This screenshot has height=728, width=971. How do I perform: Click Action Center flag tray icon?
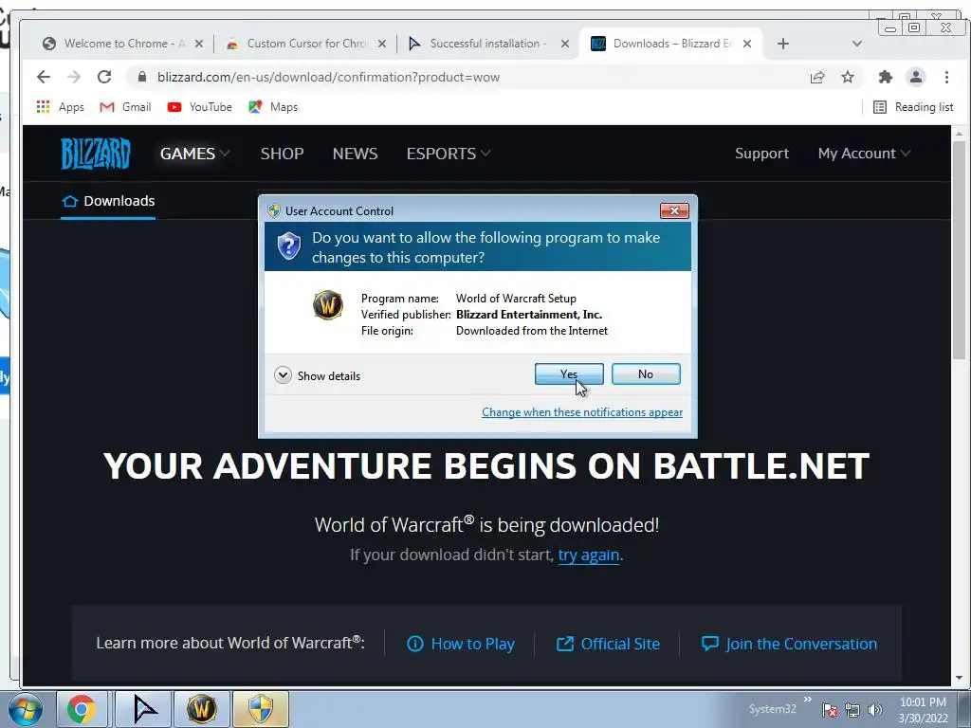(x=830, y=710)
